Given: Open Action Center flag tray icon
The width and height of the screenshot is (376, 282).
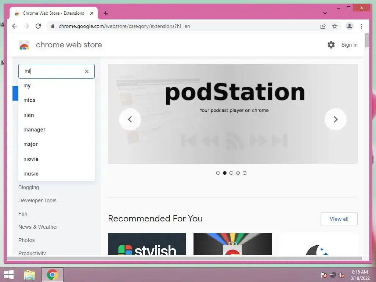Looking at the screenshot, I should click(x=324, y=275).
